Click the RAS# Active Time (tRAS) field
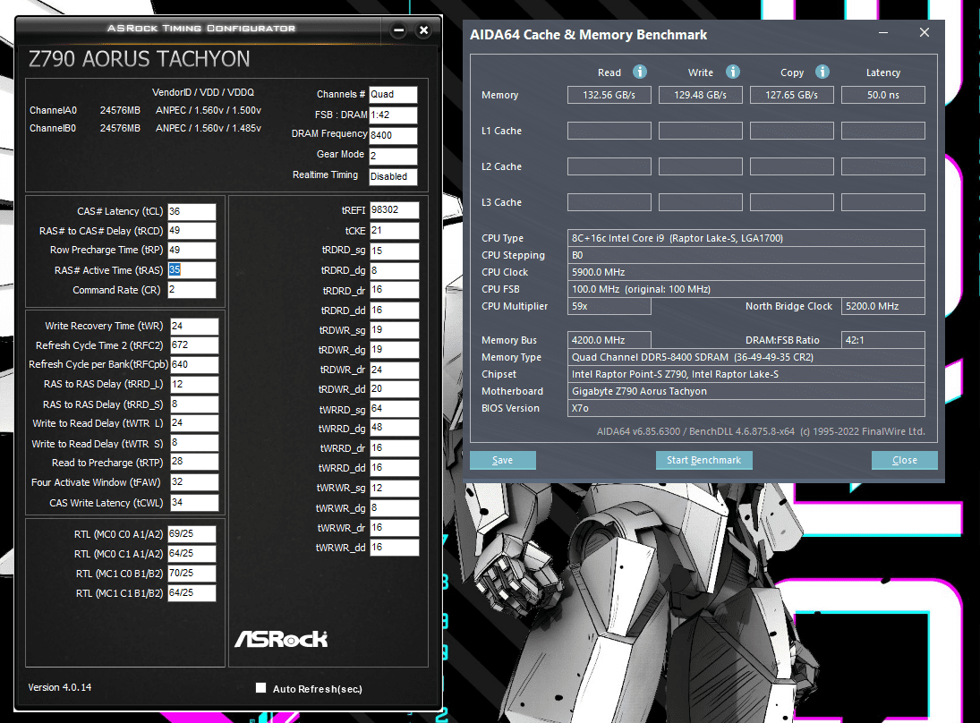Screen dimensions: 980x723 tap(192, 270)
